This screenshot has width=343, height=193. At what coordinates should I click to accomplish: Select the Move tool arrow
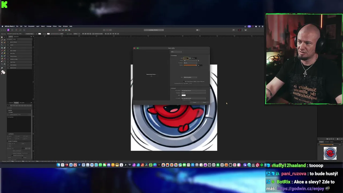pos(5,37)
